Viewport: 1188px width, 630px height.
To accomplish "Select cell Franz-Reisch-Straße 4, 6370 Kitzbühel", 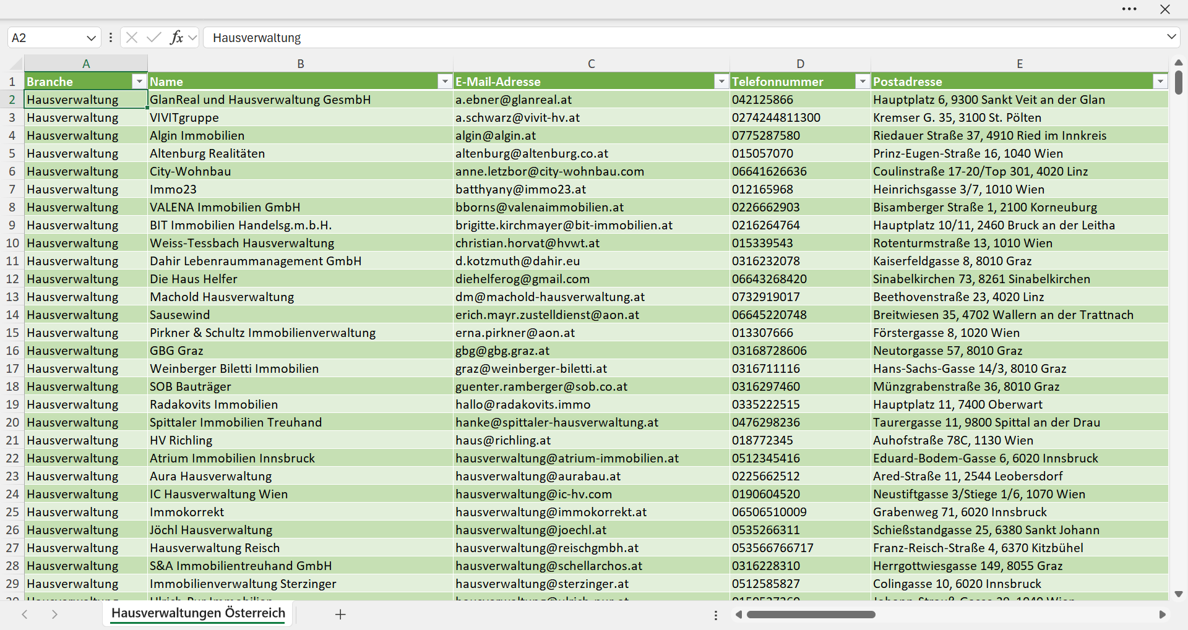I will (1020, 548).
